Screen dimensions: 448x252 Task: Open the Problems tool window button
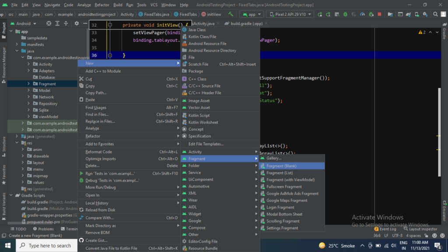point(43,229)
